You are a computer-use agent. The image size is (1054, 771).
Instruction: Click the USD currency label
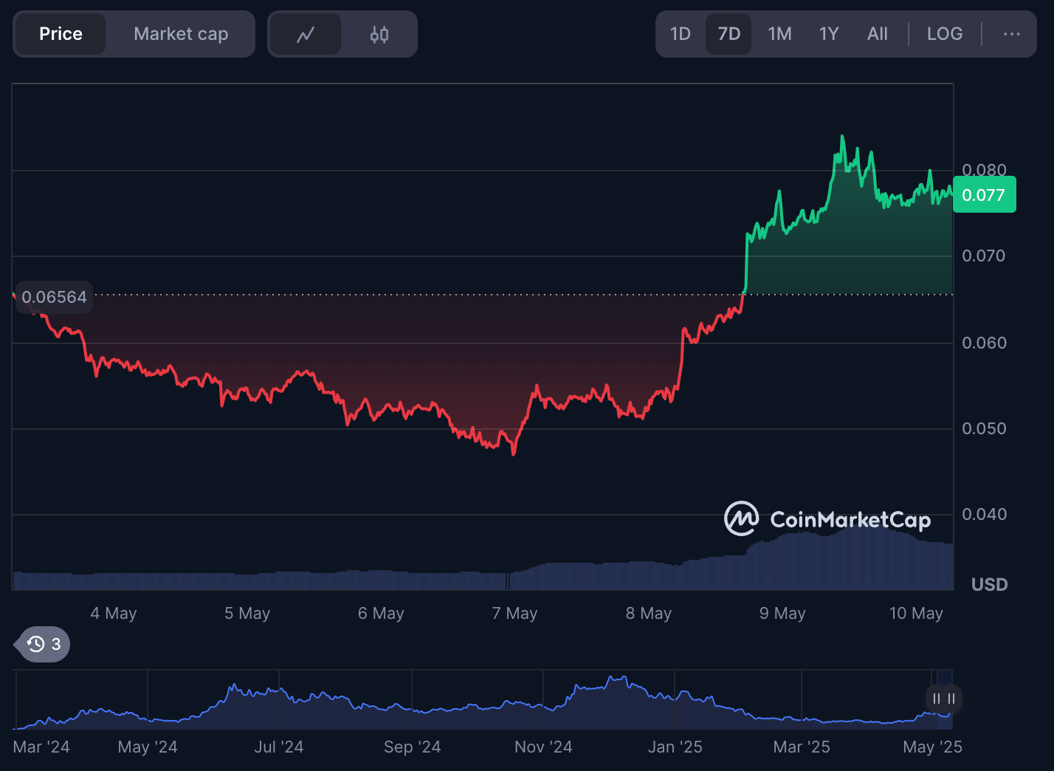[989, 584]
